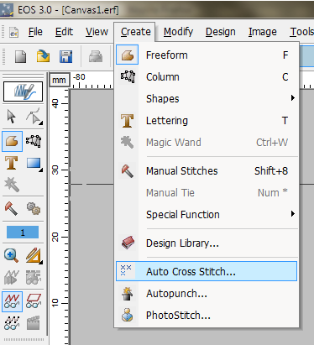This screenshot has width=314, height=345.
Task: Open the Design menu
Action: [221, 32]
